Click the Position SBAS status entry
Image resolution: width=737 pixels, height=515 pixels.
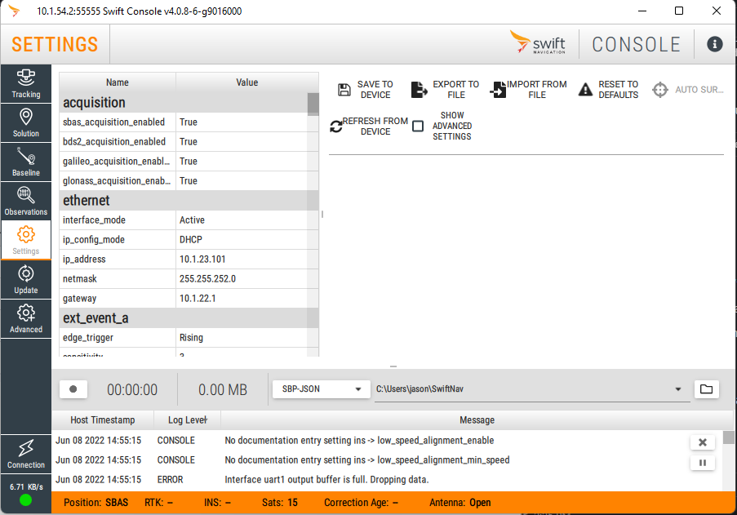95,503
